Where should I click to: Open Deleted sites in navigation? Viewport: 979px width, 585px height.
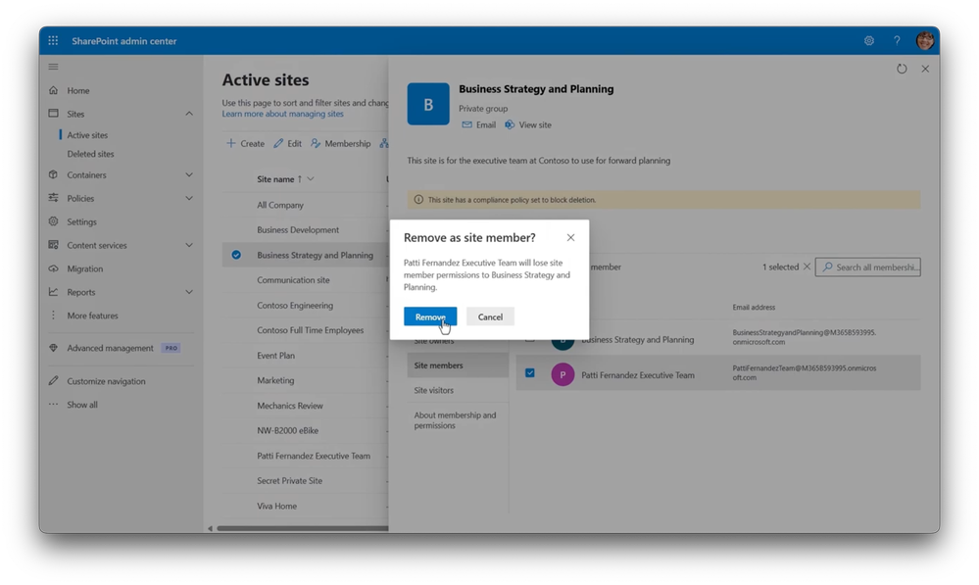[90, 154]
